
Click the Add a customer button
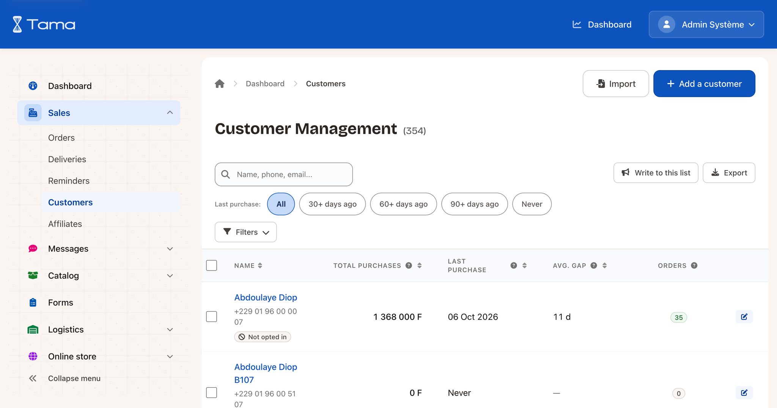[x=704, y=84]
